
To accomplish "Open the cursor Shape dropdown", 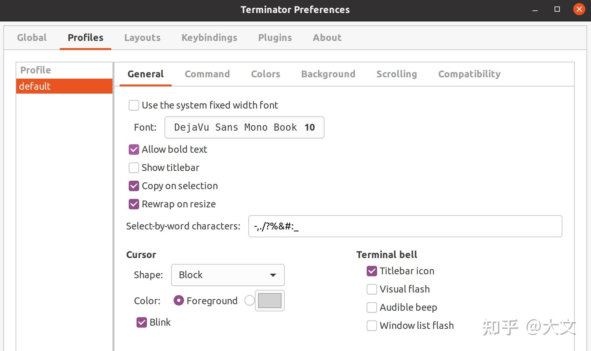I will click(228, 275).
